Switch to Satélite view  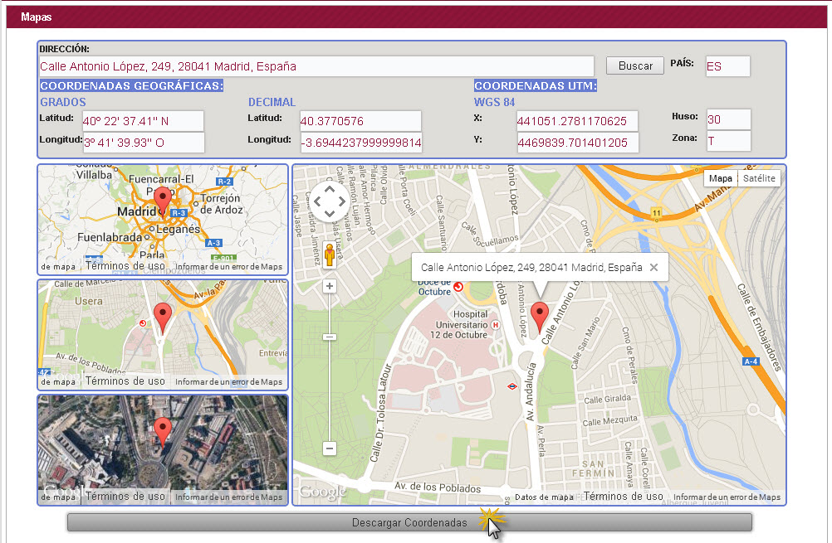pyautogui.click(x=759, y=178)
